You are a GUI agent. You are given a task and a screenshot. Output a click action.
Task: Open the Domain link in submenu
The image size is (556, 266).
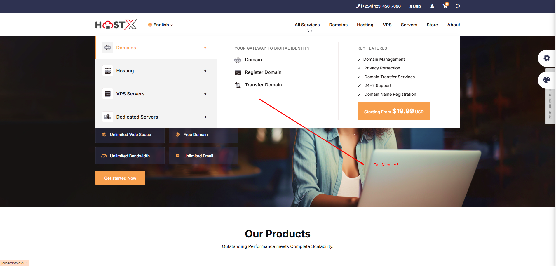(x=253, y=60)
